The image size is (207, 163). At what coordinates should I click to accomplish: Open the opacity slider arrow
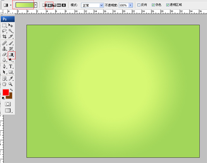[130, 5]
